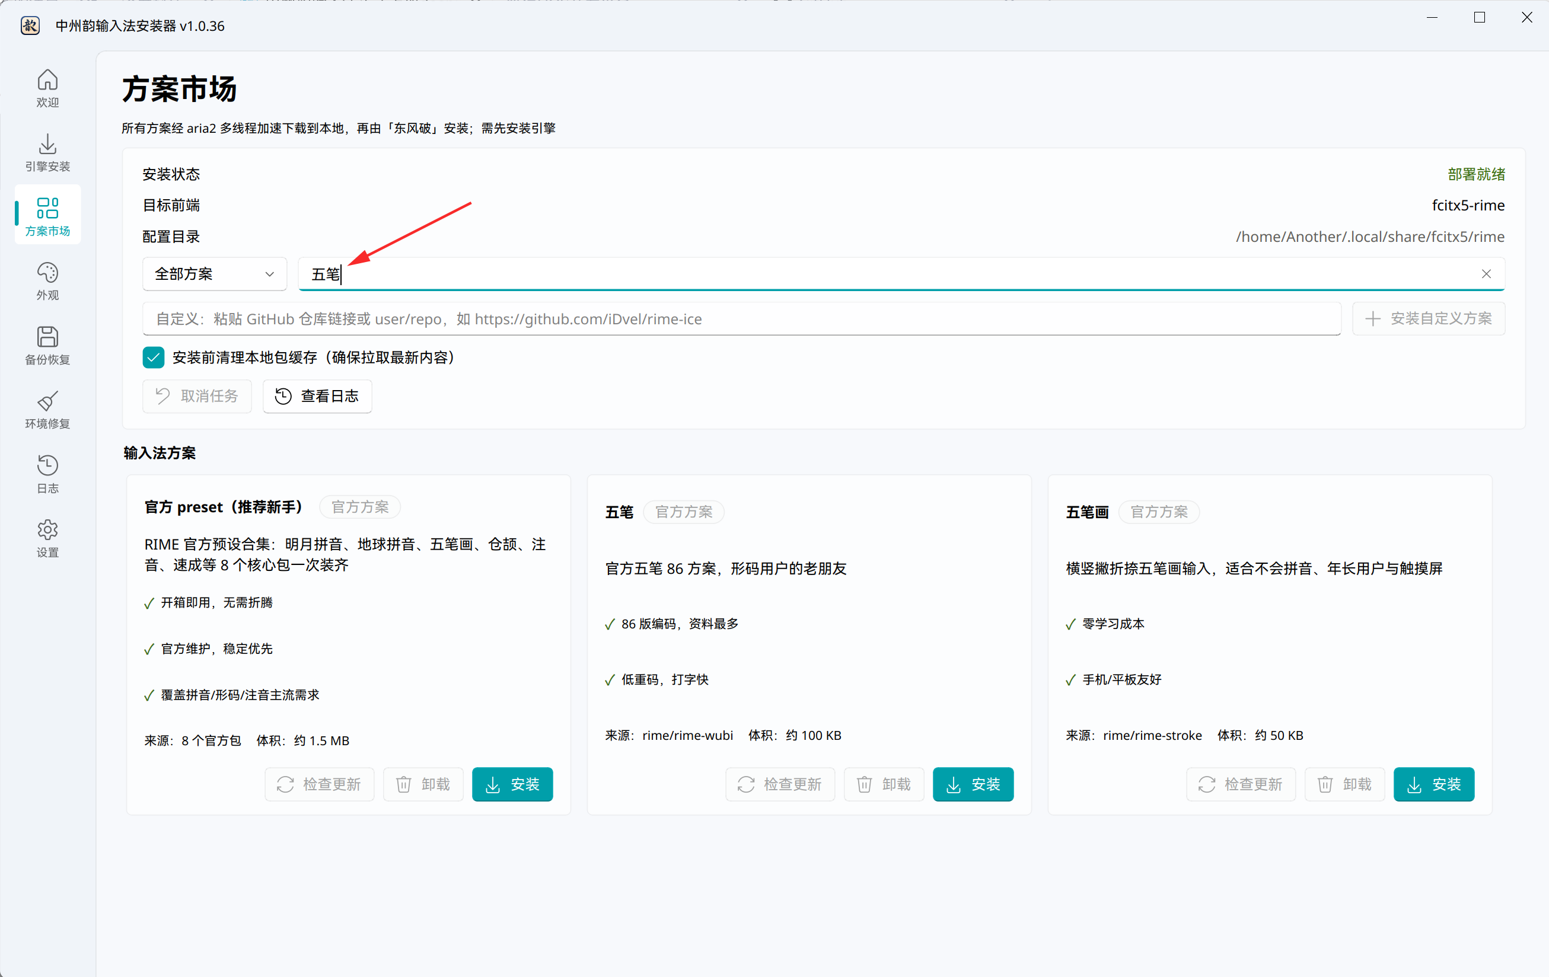Click the 安装自定义方案 button

tap(1429, 319)
